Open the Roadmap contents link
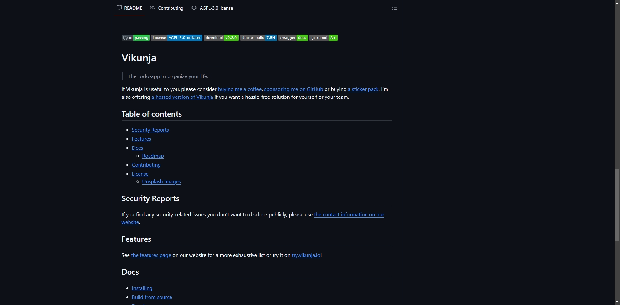The image size is (620, 305). coord(153,156)
